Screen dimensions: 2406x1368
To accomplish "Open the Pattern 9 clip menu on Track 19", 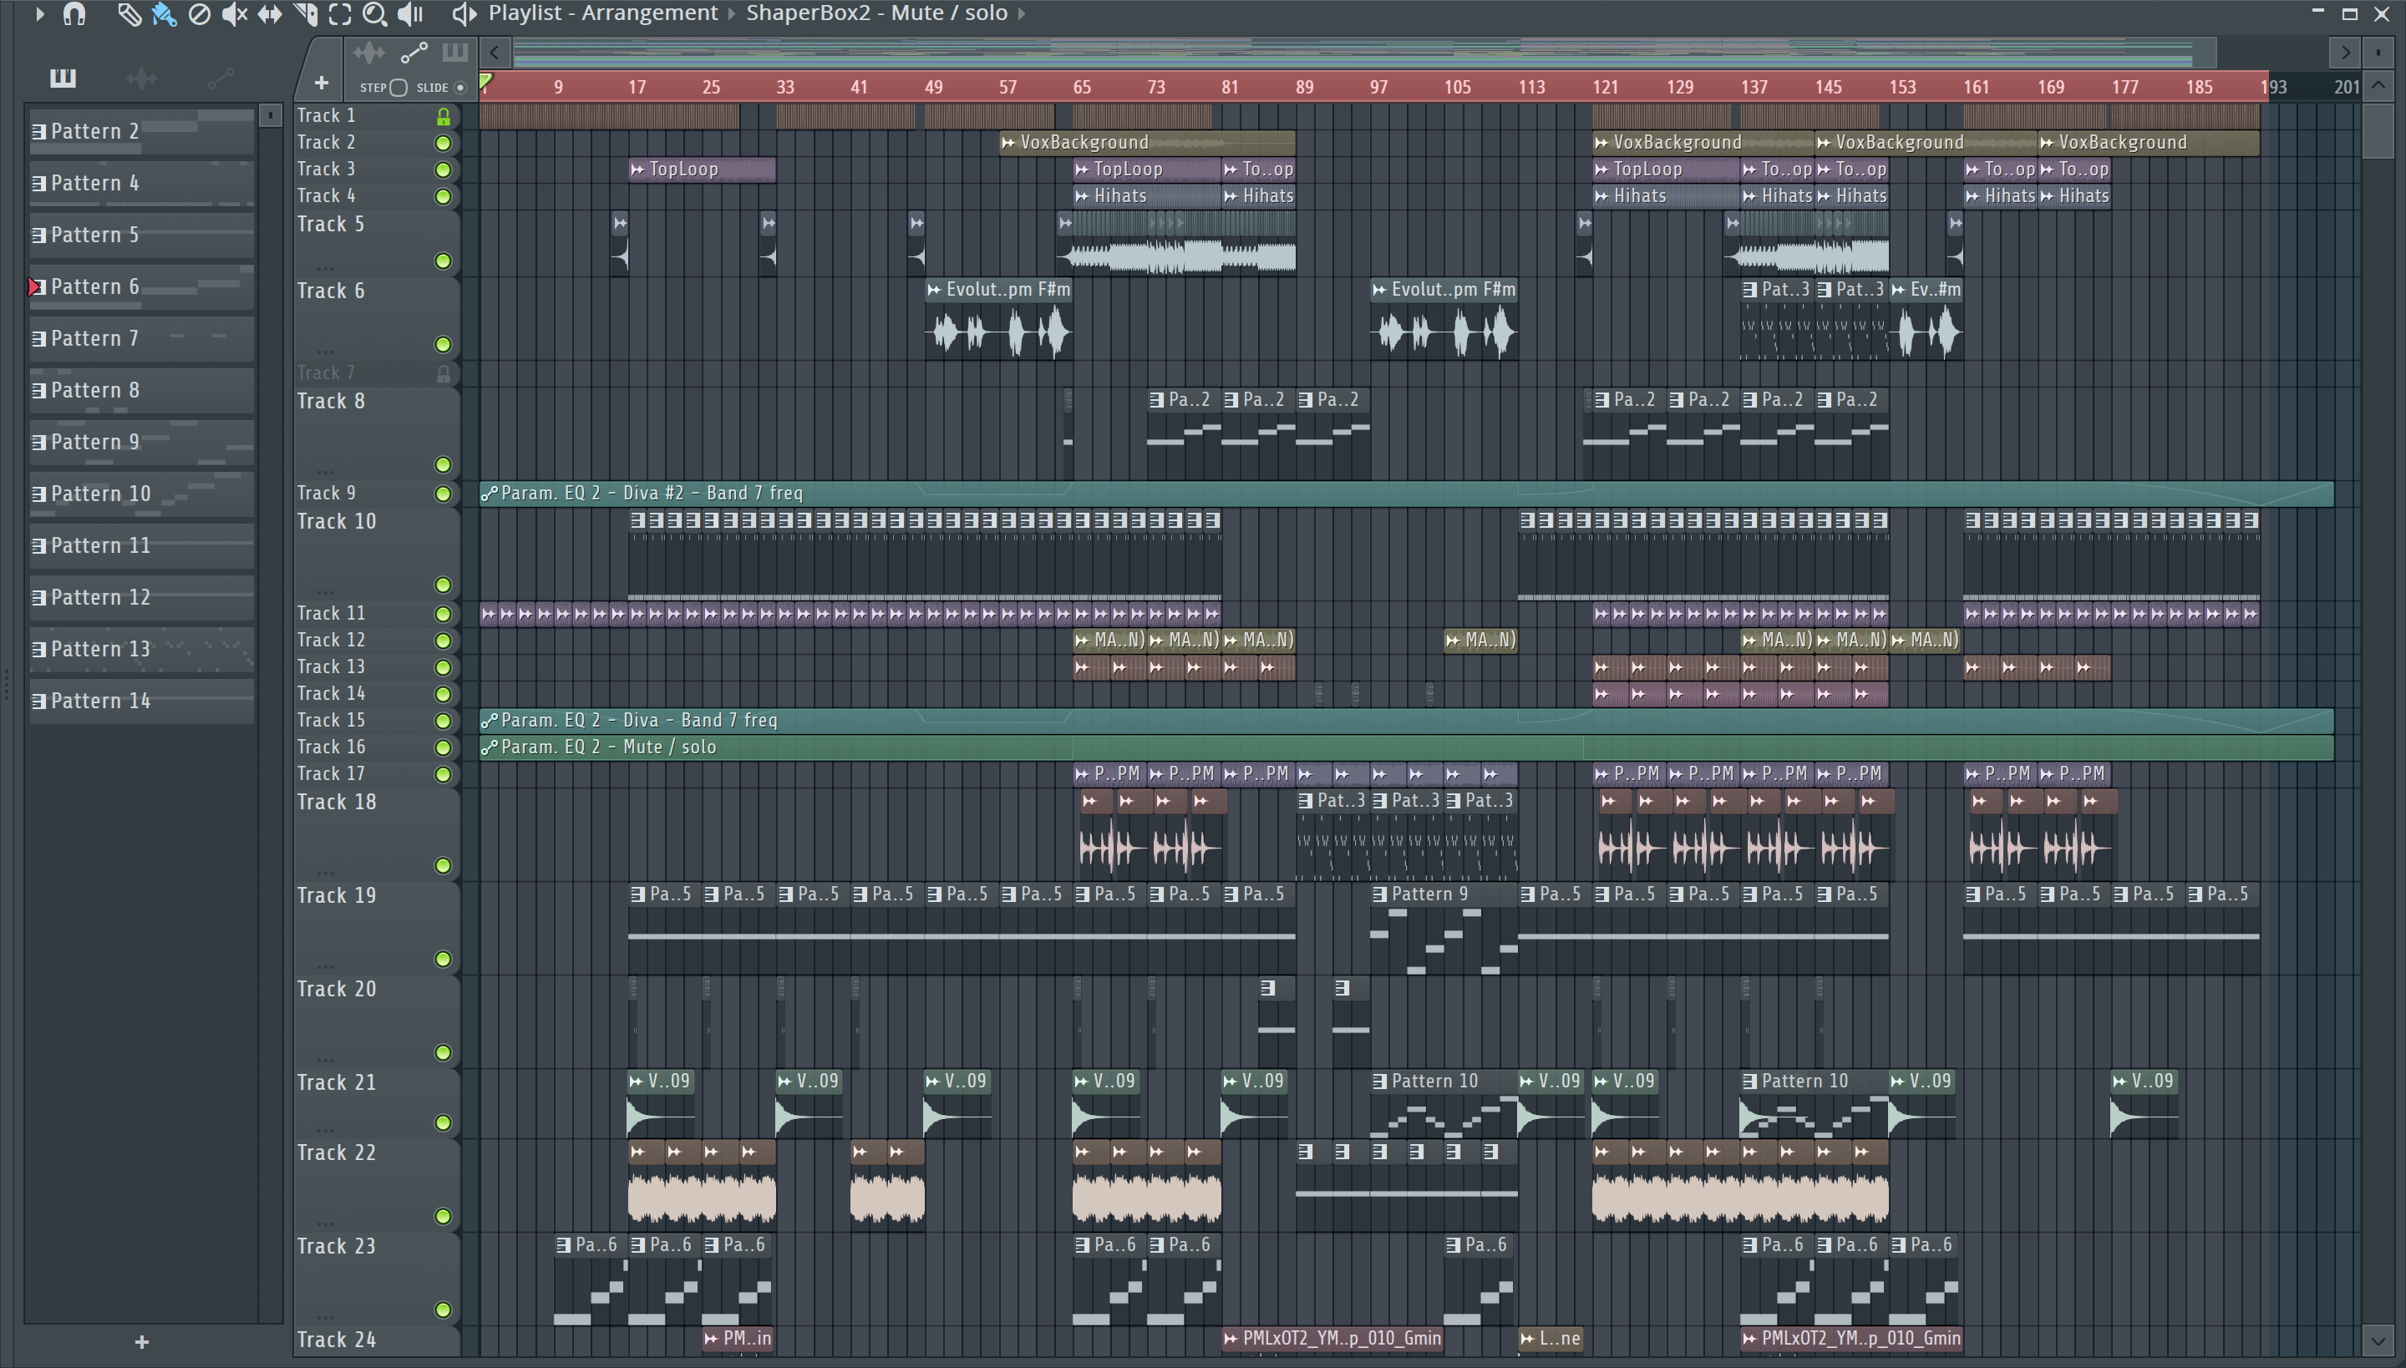I will pyautogui.click(x=1380, y=894).
